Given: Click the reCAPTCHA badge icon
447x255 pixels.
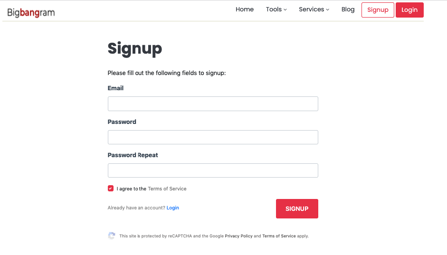Looking at the screenshot, I should coord(112,236).
